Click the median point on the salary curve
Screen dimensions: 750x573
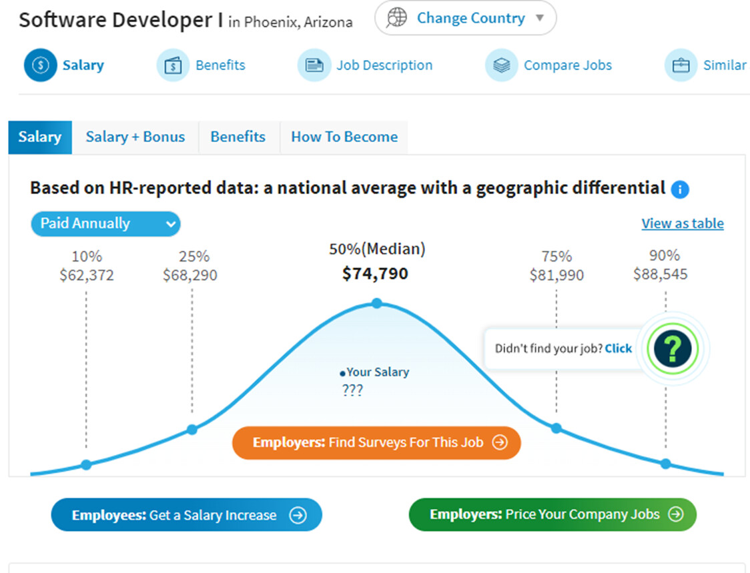point(377,304)
